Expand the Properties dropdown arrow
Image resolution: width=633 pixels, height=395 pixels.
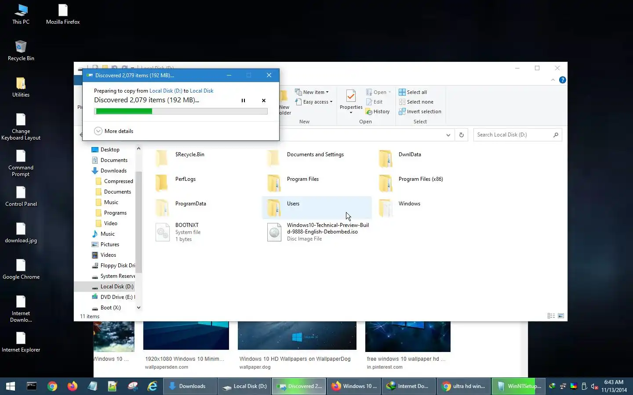(x=351, y=113)
